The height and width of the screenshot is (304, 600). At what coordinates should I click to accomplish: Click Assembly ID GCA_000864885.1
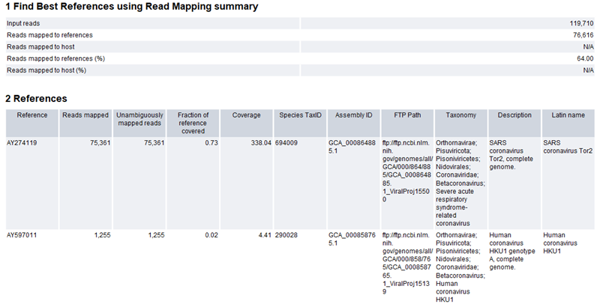(x=352, y=147)
